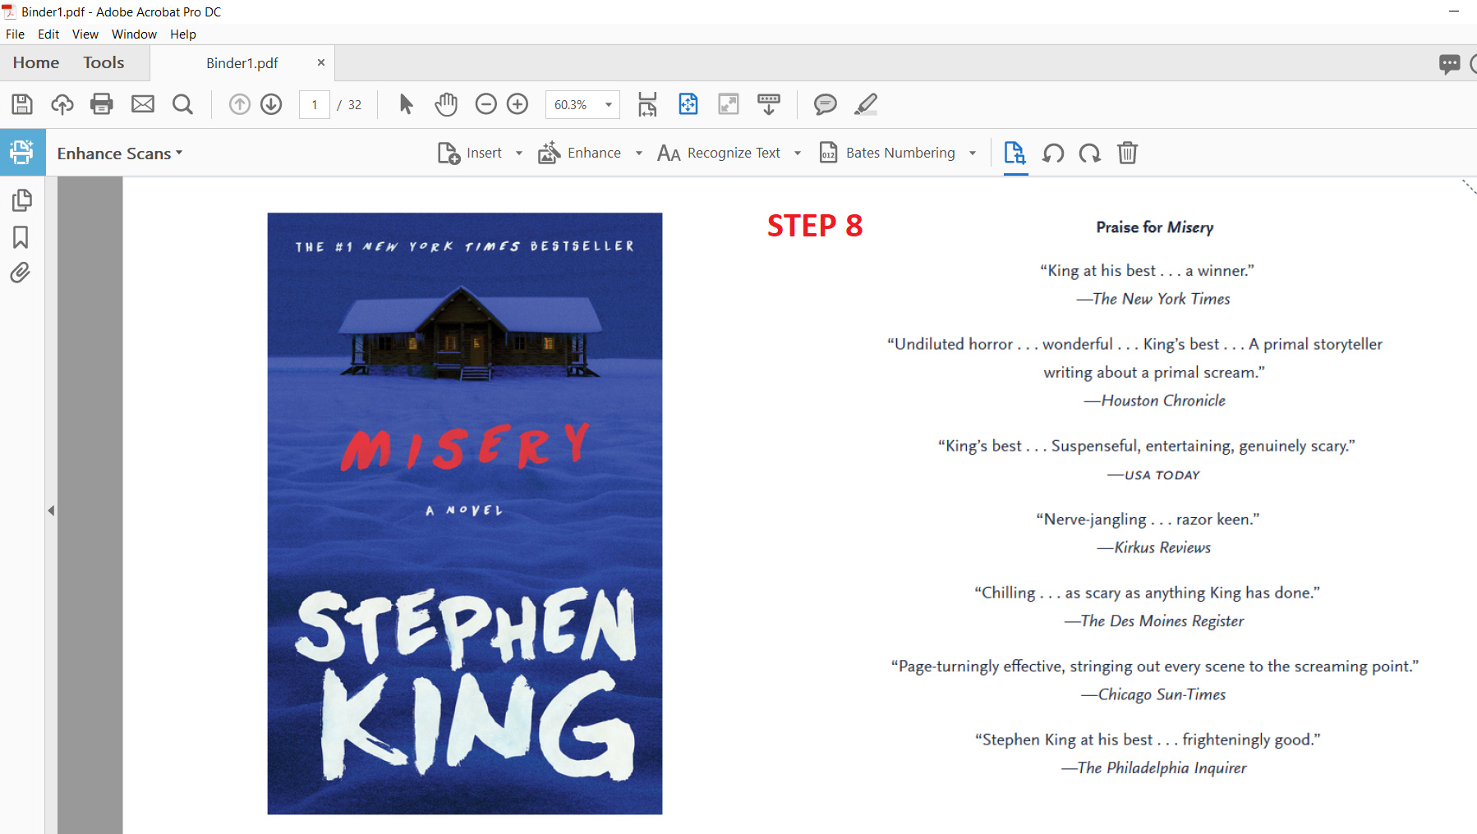Rotate page counterclockwise
Viewport: 1477px width, 834px height.
(1053, 154)
